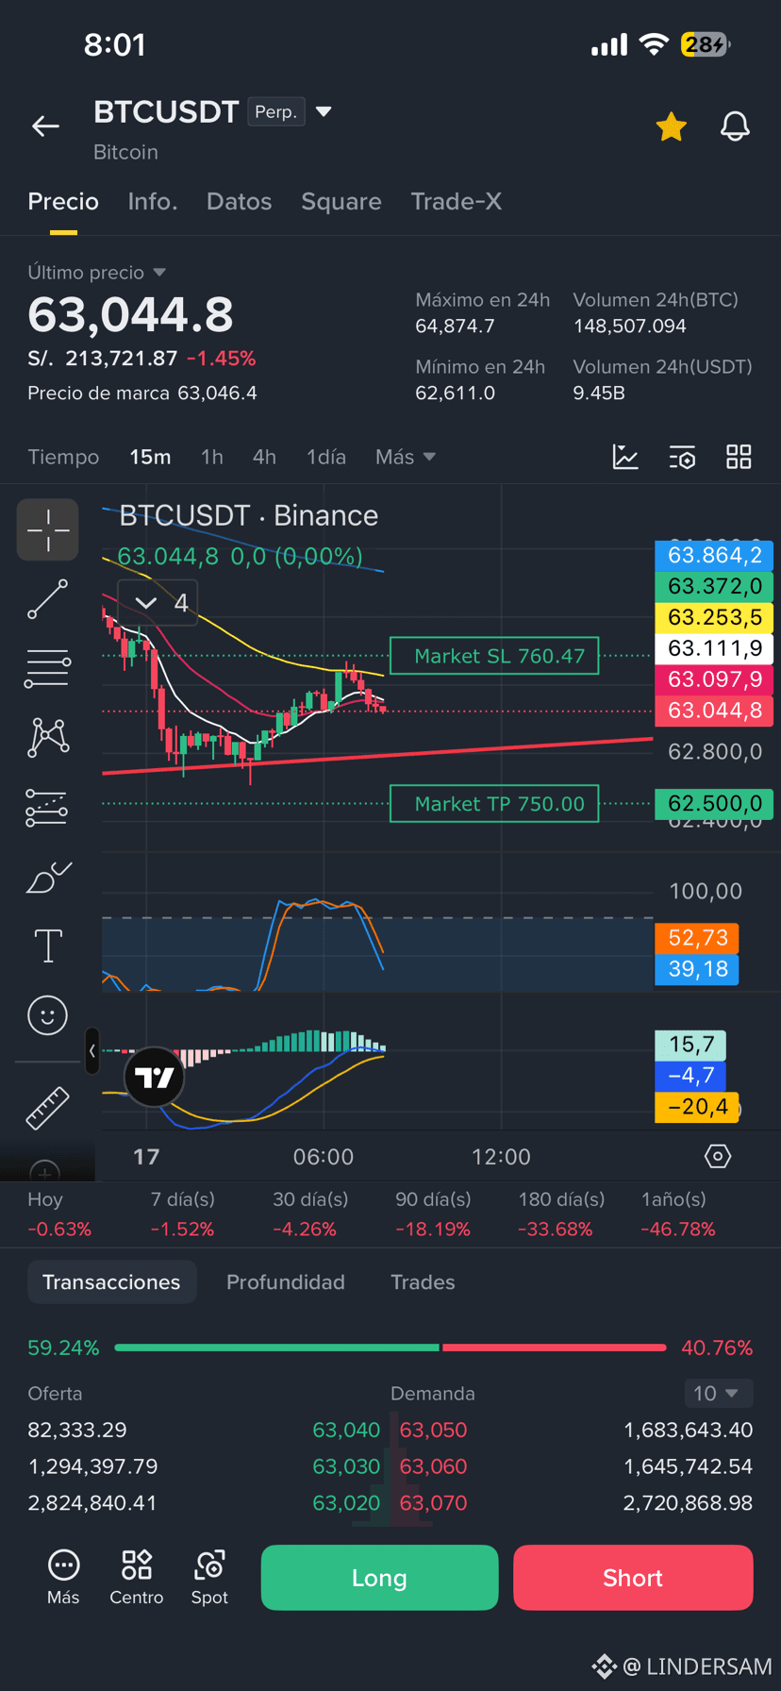
Task: Switch to the Precio tab
Action: coord(63,201)
